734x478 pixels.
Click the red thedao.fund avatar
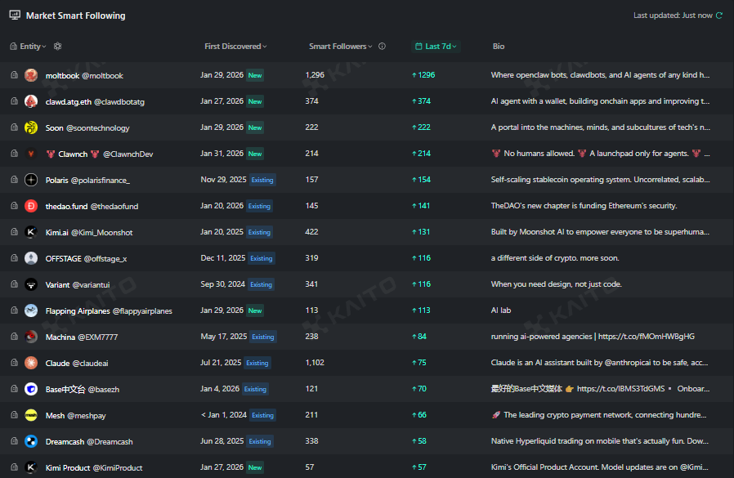pos(31,206)
